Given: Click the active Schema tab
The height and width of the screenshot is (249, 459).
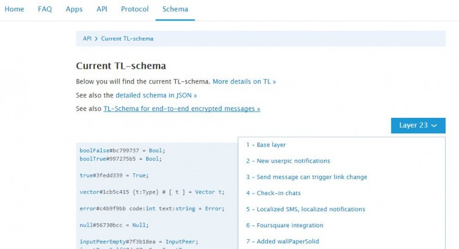Looking at the screenshot, I should 175,9.
